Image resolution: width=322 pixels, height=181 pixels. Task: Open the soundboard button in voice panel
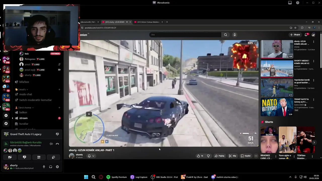[x=53, y=157]
